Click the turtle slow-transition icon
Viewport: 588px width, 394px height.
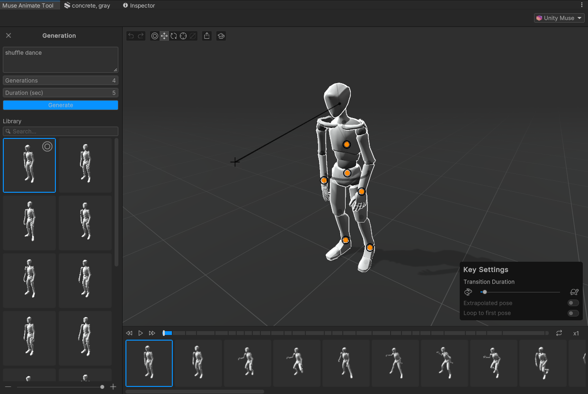(x=574, y=292)
